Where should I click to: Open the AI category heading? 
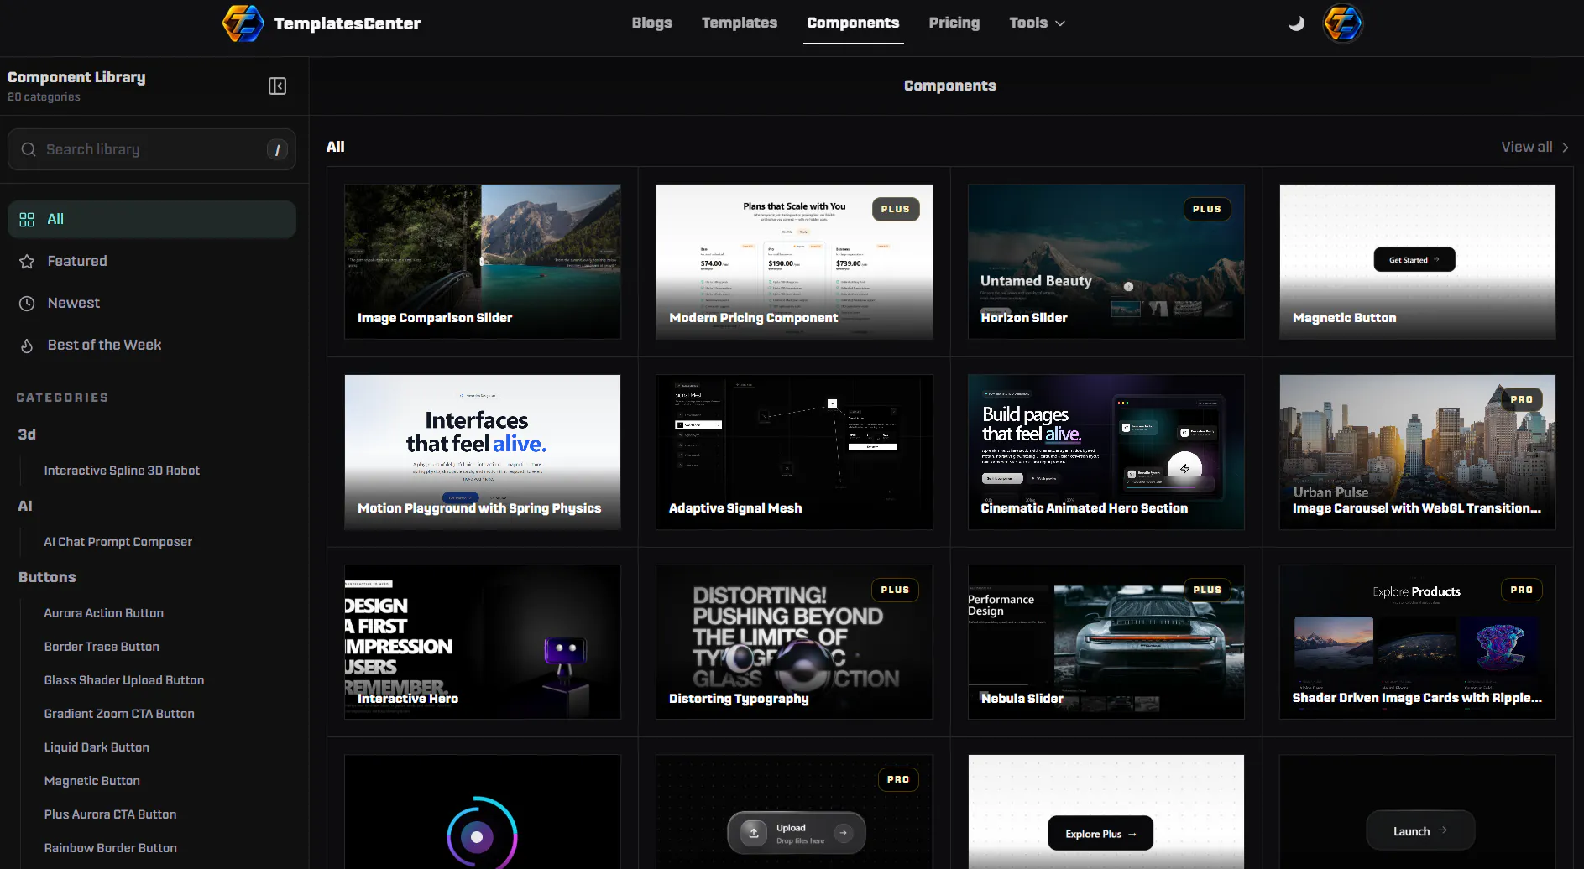25,506
